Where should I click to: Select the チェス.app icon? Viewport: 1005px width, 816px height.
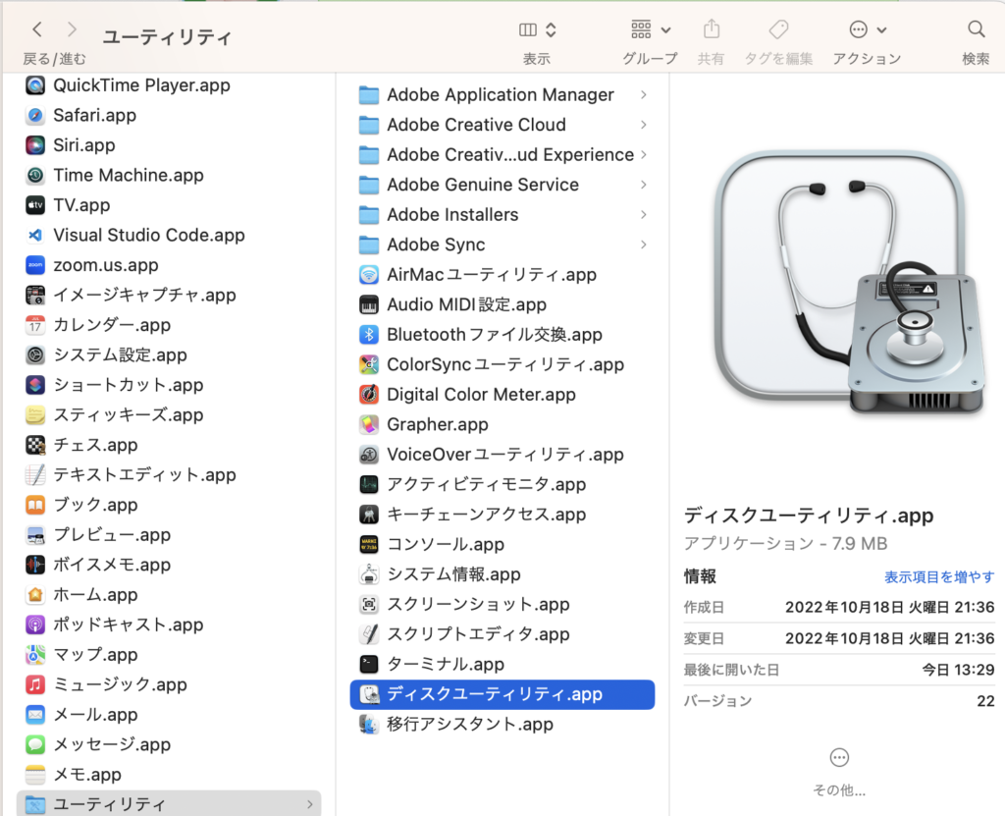[35, 445]
